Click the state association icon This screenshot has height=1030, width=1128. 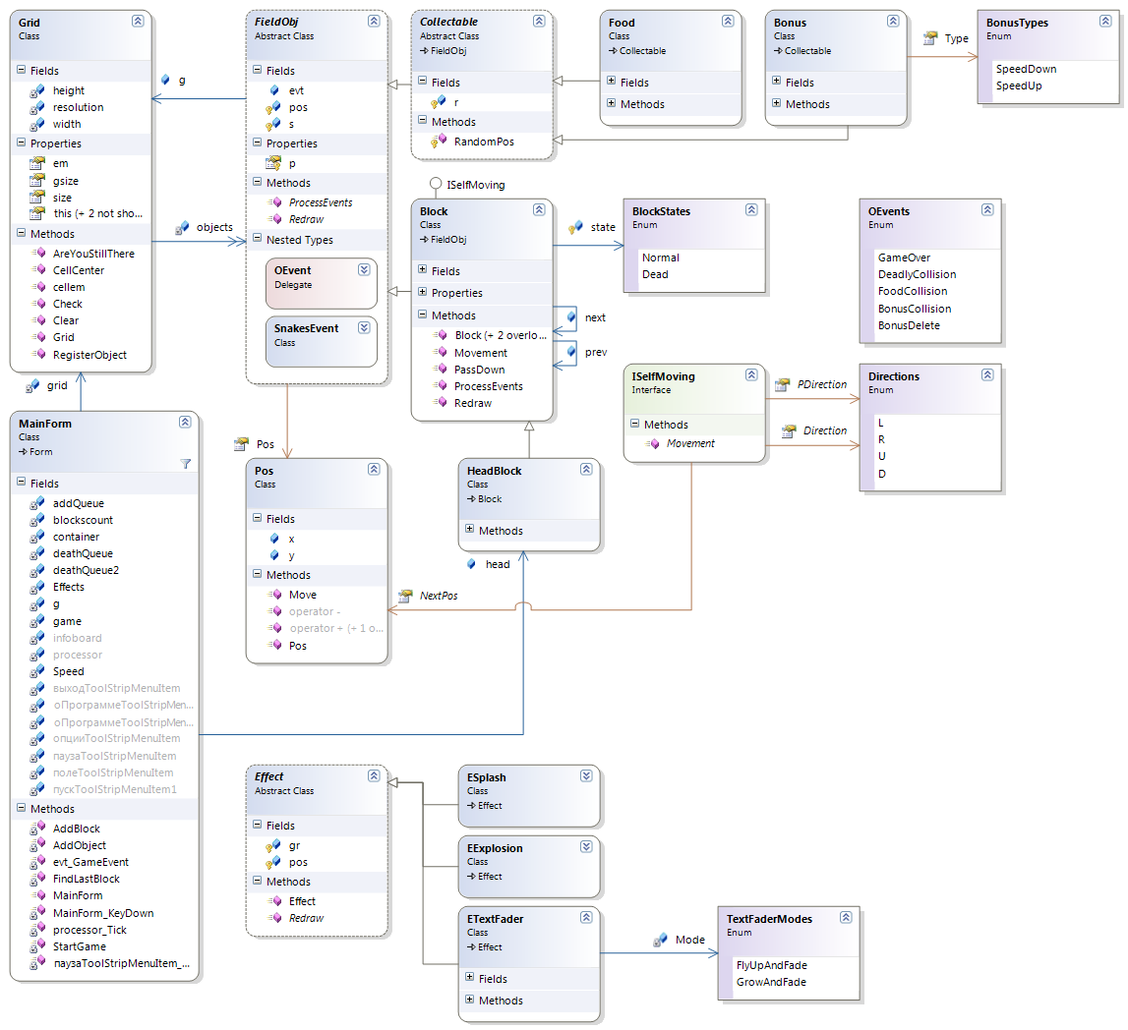tap(574, 227)
